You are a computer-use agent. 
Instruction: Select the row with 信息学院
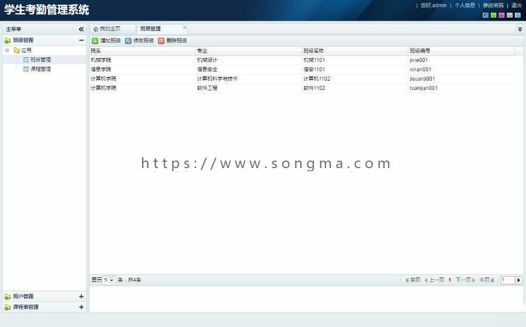(302, 69)
